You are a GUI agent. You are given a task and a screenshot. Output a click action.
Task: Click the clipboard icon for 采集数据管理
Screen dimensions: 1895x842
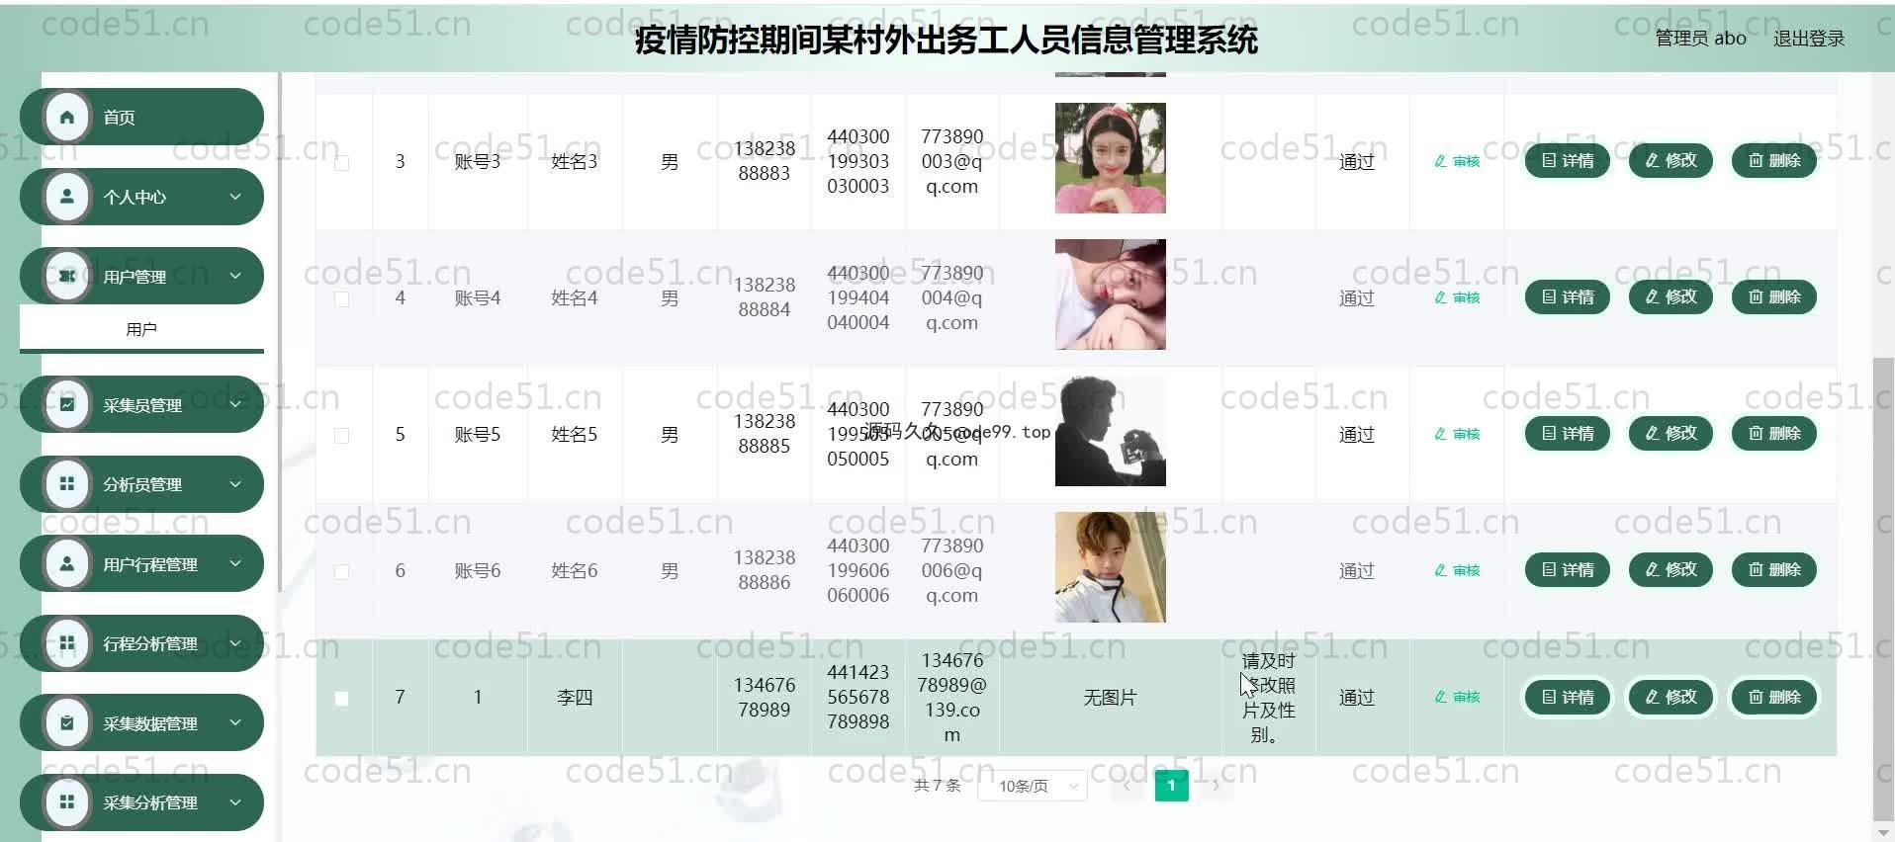[x=67, y=723]
